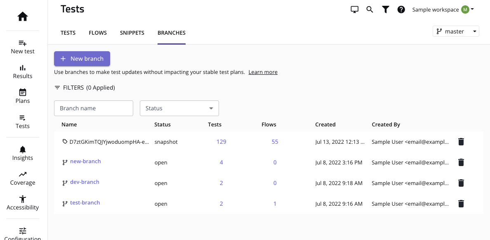Viewport: 490px width, 240px height.
Task: Click the monitor display icon
Action: pos(354,10)
